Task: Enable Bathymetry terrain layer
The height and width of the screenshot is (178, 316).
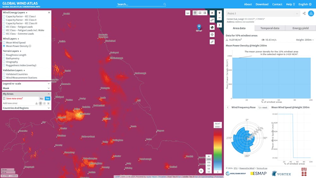Action: 4,58
